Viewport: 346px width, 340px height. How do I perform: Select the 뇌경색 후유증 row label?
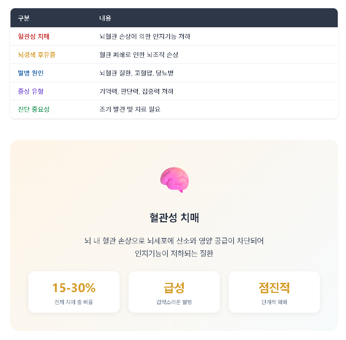[x=37, y=55]
